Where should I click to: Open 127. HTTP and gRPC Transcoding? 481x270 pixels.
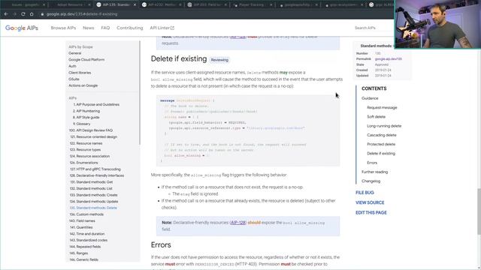click(x=95, y=169)
